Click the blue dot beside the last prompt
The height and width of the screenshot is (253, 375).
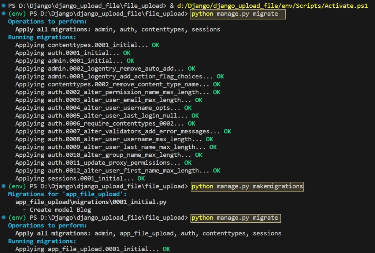click(x=3, y=217)
